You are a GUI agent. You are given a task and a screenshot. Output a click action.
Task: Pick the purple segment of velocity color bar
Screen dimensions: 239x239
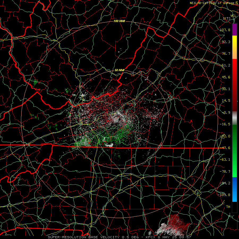[x=234, y=29]
